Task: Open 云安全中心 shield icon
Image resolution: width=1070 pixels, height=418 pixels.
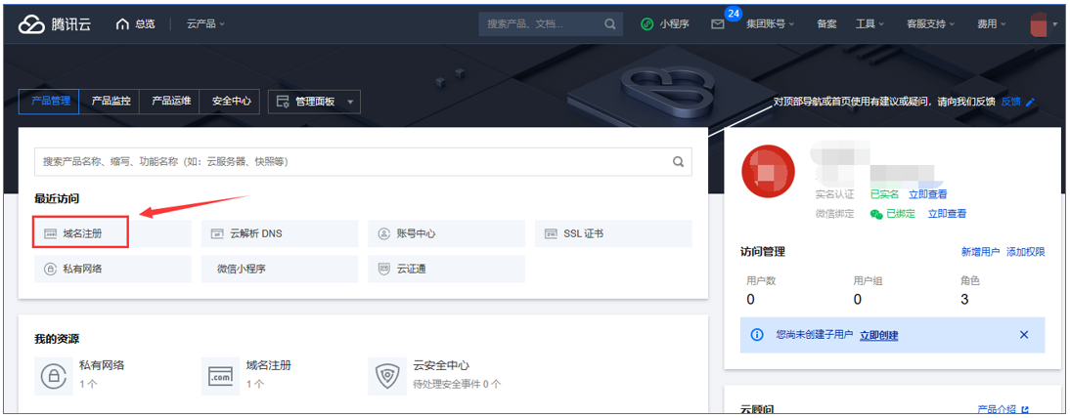Action: [387, 375]
